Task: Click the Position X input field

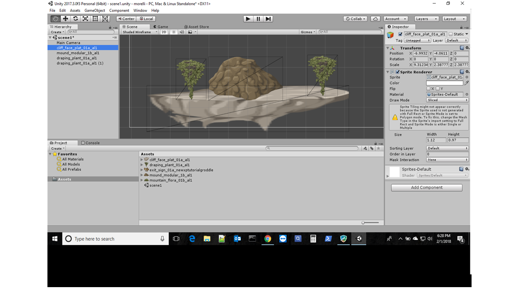Action: pyautogui.click(x=420, y=53)
